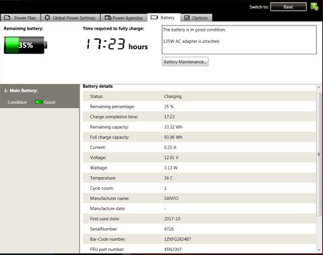The height and width of the screenshot is (255, 323).
Task: Click the battery condition message box
Action: coord(239,40)
